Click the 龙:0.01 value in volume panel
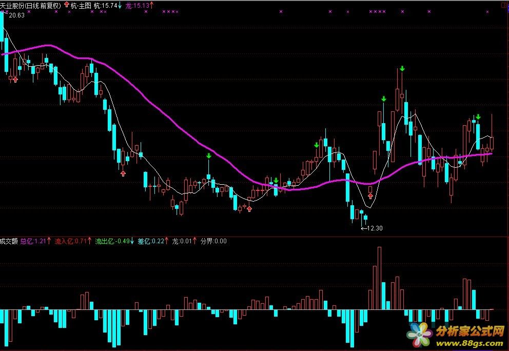This screenshot has width=509, height=351. (182, 241)
